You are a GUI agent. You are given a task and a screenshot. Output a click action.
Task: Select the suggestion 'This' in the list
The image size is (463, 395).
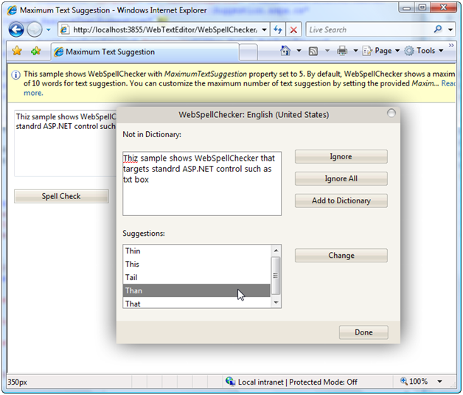133,264
